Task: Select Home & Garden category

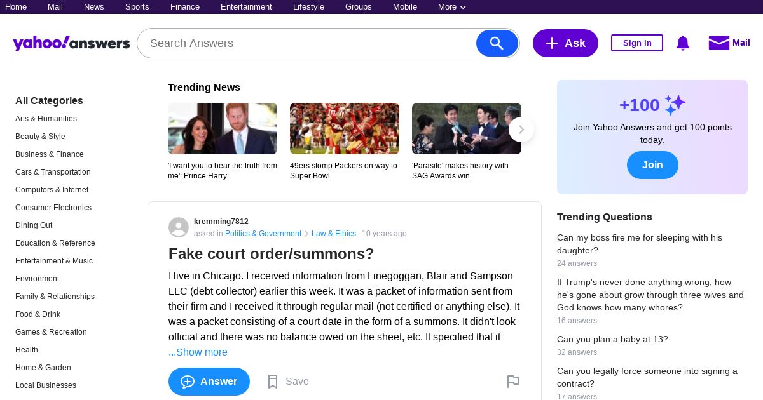Action: (x=43, y=368)
